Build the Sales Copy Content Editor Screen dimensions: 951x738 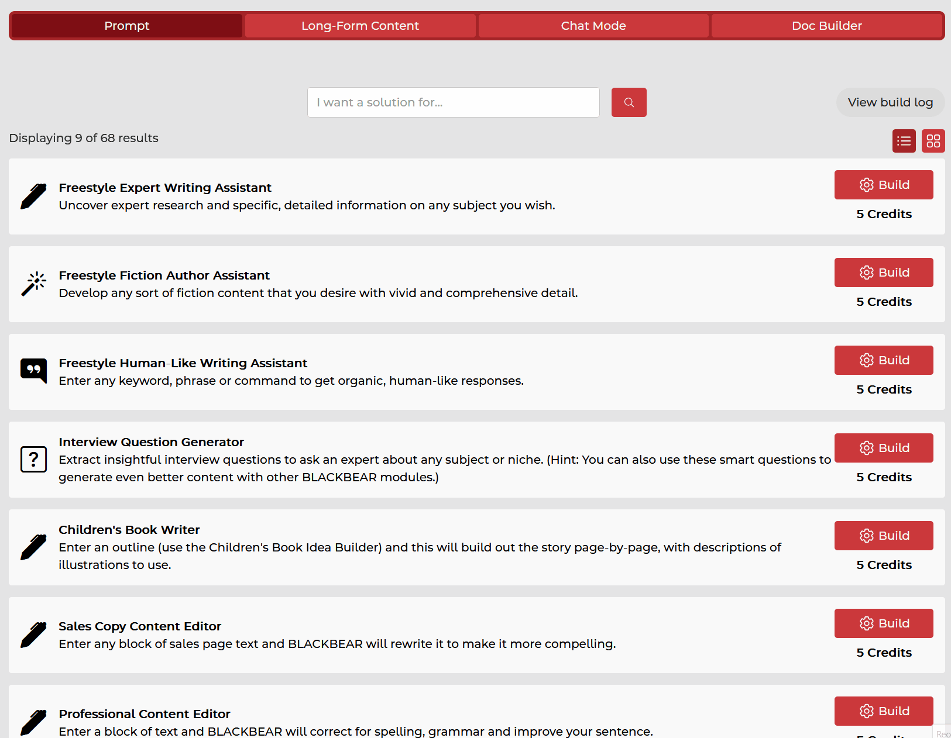[x=883, y=623]
